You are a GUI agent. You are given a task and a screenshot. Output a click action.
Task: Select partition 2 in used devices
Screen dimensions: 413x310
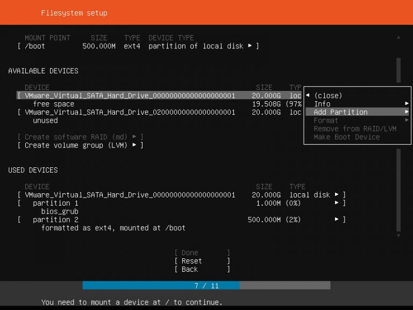click(x=181, y=220)
